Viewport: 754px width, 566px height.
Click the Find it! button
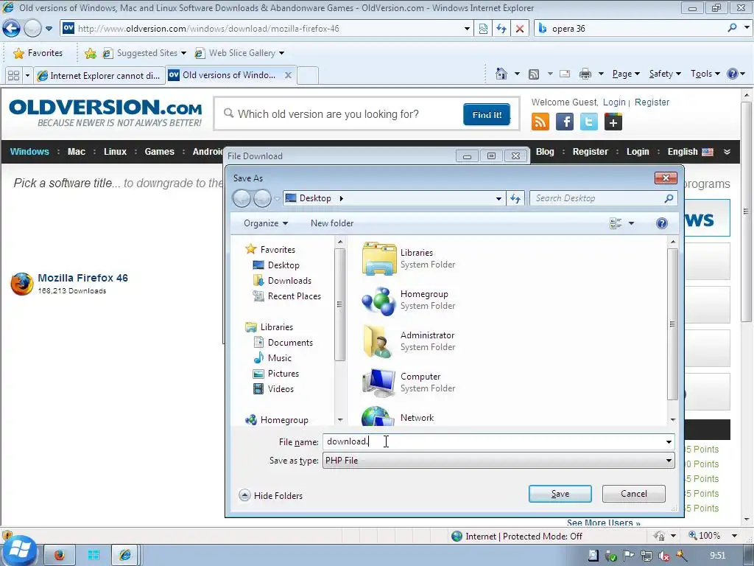[487, 114]
